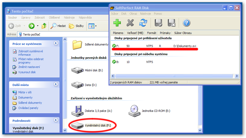Open Sdílené dokumenty link in sidebar
The height and width of the screenshot is (138, 246).
tap(30, 103)
